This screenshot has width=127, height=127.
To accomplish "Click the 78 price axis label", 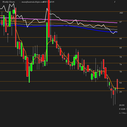I will (120, 57).
